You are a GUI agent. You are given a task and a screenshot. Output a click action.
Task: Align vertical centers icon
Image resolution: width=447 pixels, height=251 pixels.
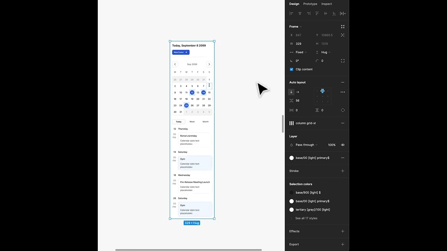coord(325,13)
